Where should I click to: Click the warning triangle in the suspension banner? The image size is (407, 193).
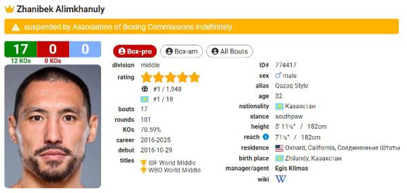(16, 27)
